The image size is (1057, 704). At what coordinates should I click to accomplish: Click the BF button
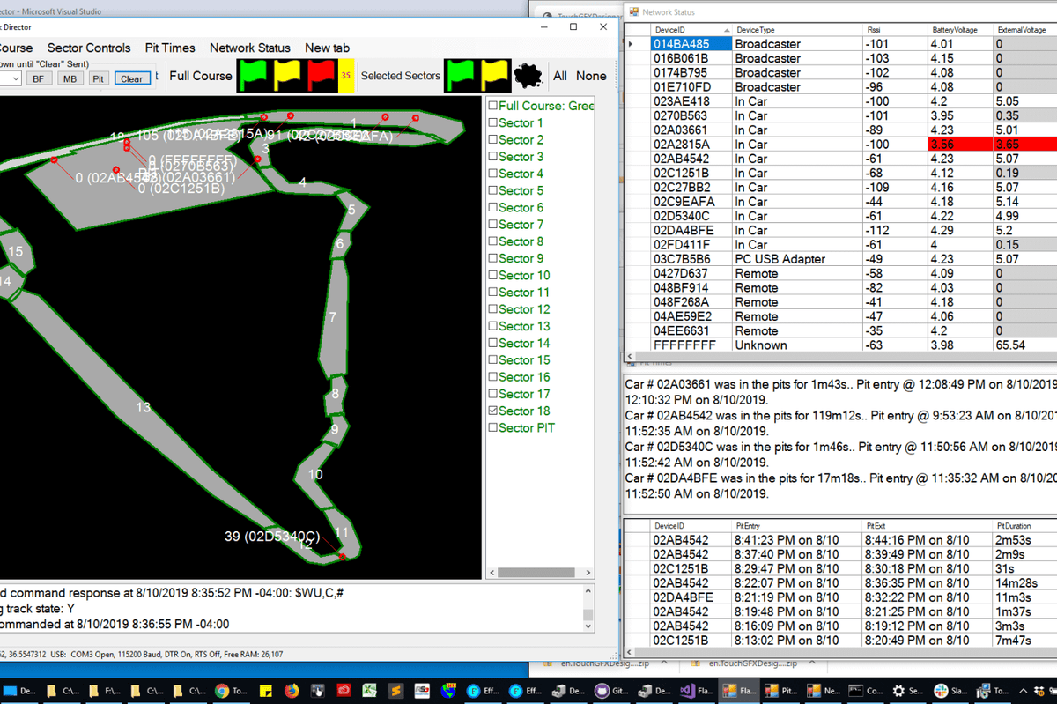coord(39,78)
